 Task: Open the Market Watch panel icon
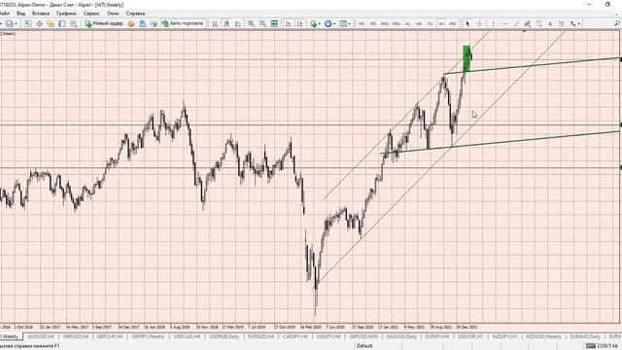coord(27,23)
